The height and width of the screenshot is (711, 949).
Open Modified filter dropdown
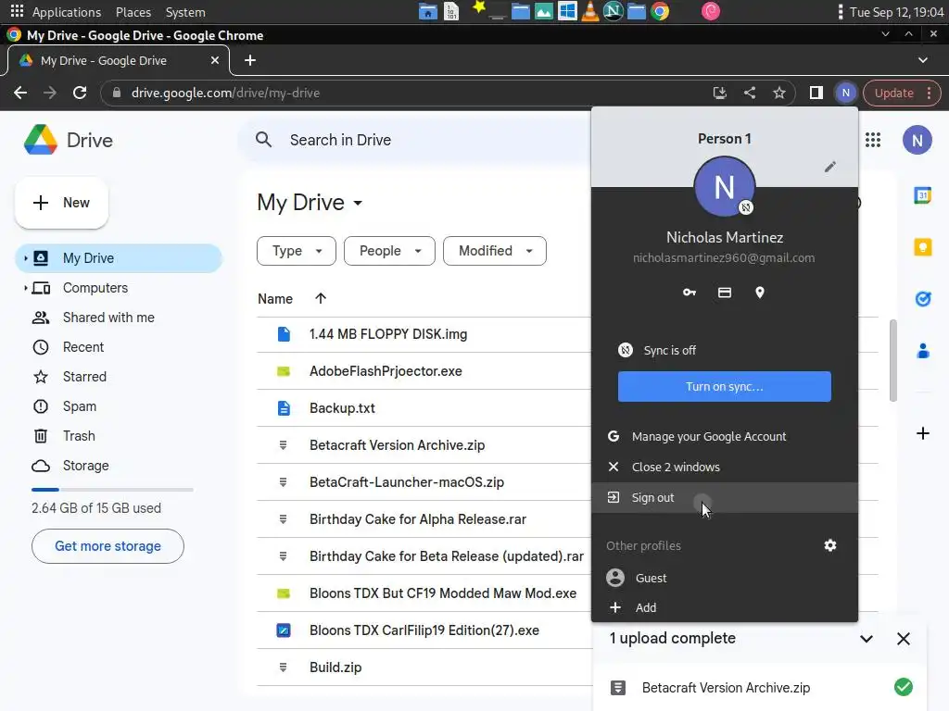[x=495, y=251]
